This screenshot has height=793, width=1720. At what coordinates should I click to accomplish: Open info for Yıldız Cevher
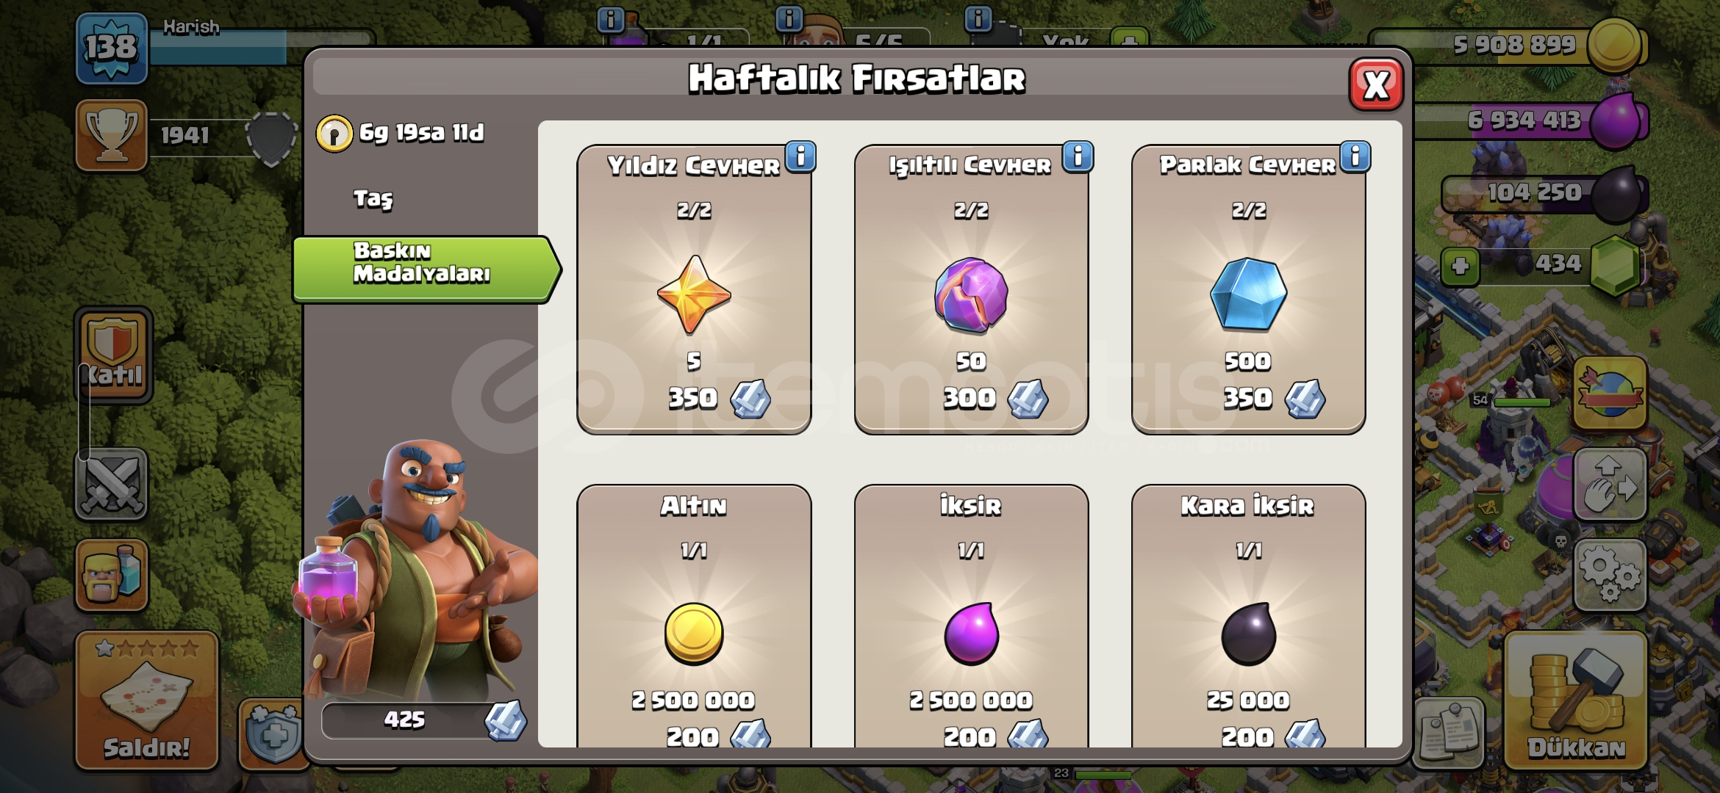[x=800, y=156]
